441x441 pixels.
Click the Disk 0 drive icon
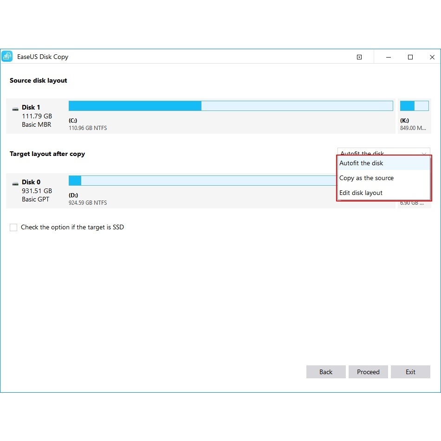15,184
